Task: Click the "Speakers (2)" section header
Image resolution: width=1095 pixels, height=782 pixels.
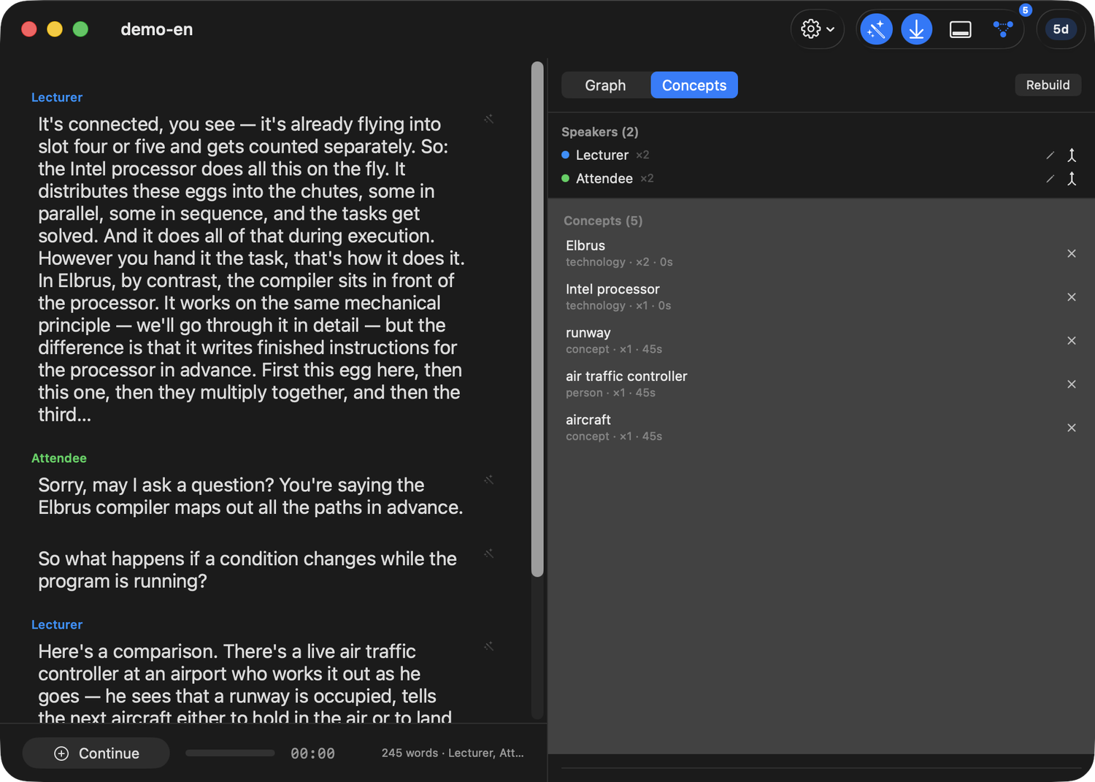Action: click(x=600, y=131)
